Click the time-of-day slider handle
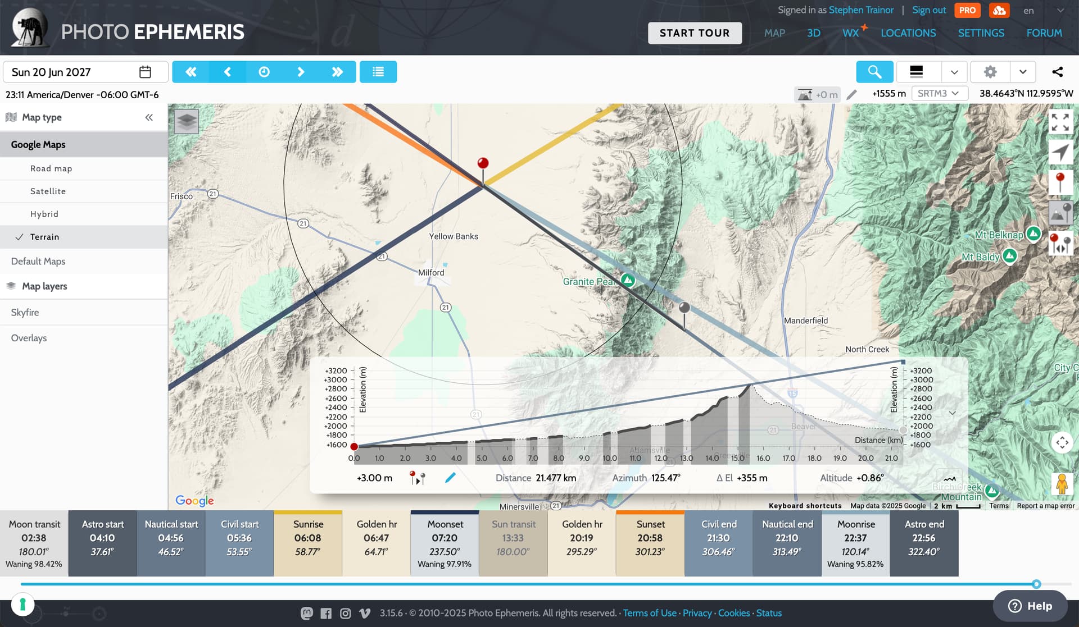 click(x=1036, y=584)
